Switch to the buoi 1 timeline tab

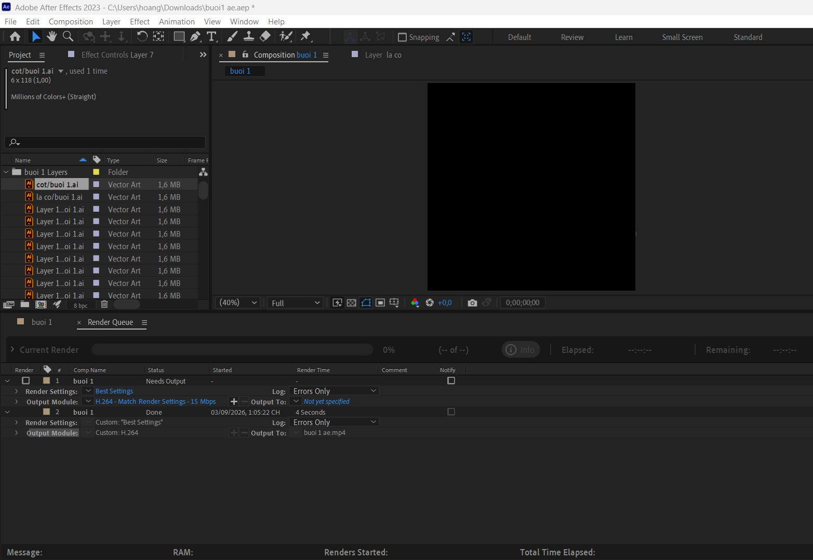pos(42,322)
